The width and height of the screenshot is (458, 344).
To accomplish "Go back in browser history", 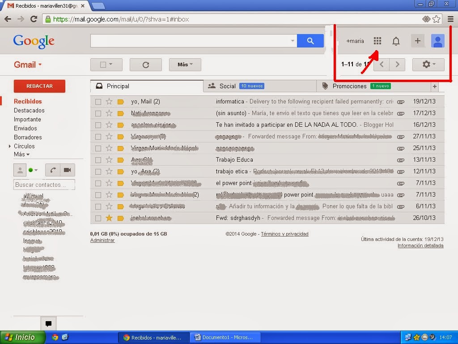I will coord(8,19).
